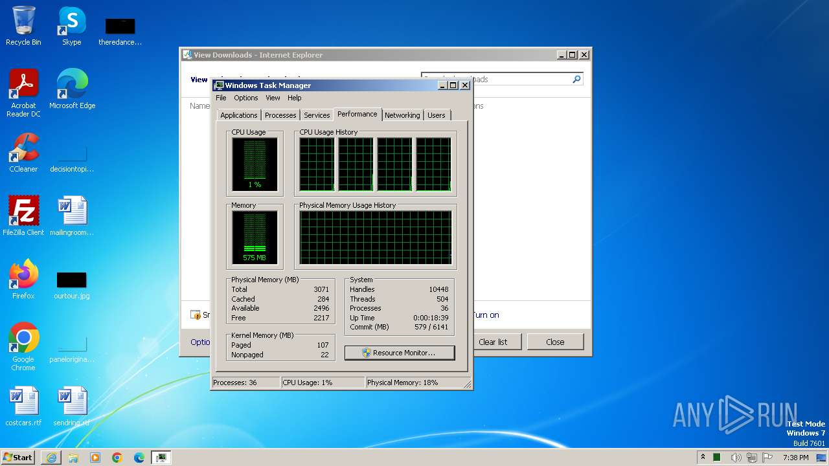Open CCleaner desktop shortcut

(x=23, y=153)
